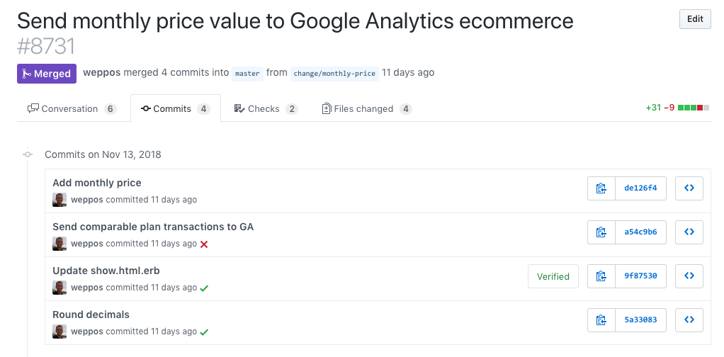This screenshot has width=724, height=357.
Task: Click red failed status X icon
Action: (x=204, y=244)
